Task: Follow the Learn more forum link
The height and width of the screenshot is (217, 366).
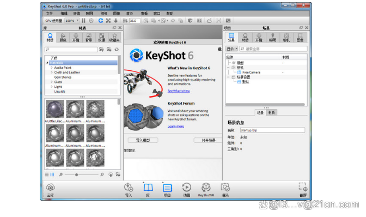Action: point(176,126)
